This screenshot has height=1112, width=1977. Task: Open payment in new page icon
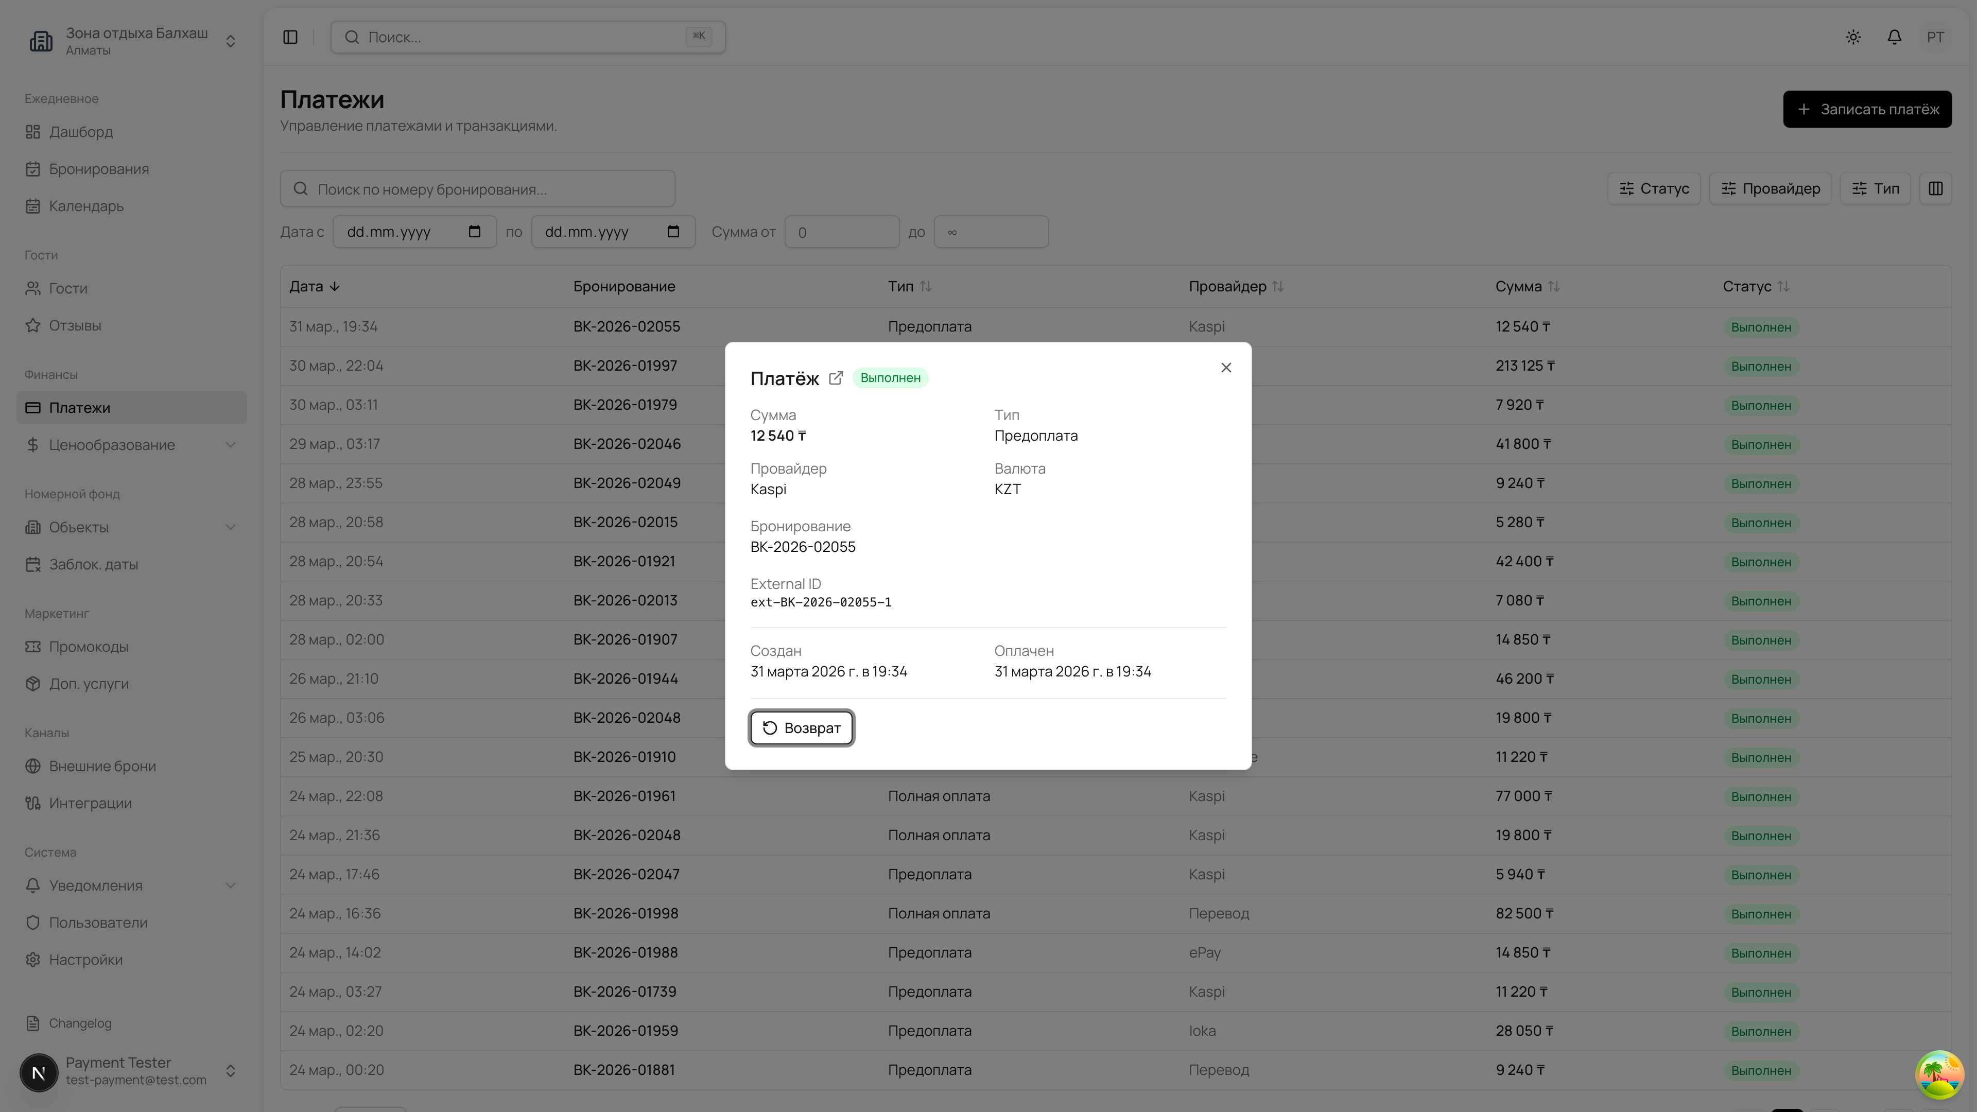click(x=836, y=377)
